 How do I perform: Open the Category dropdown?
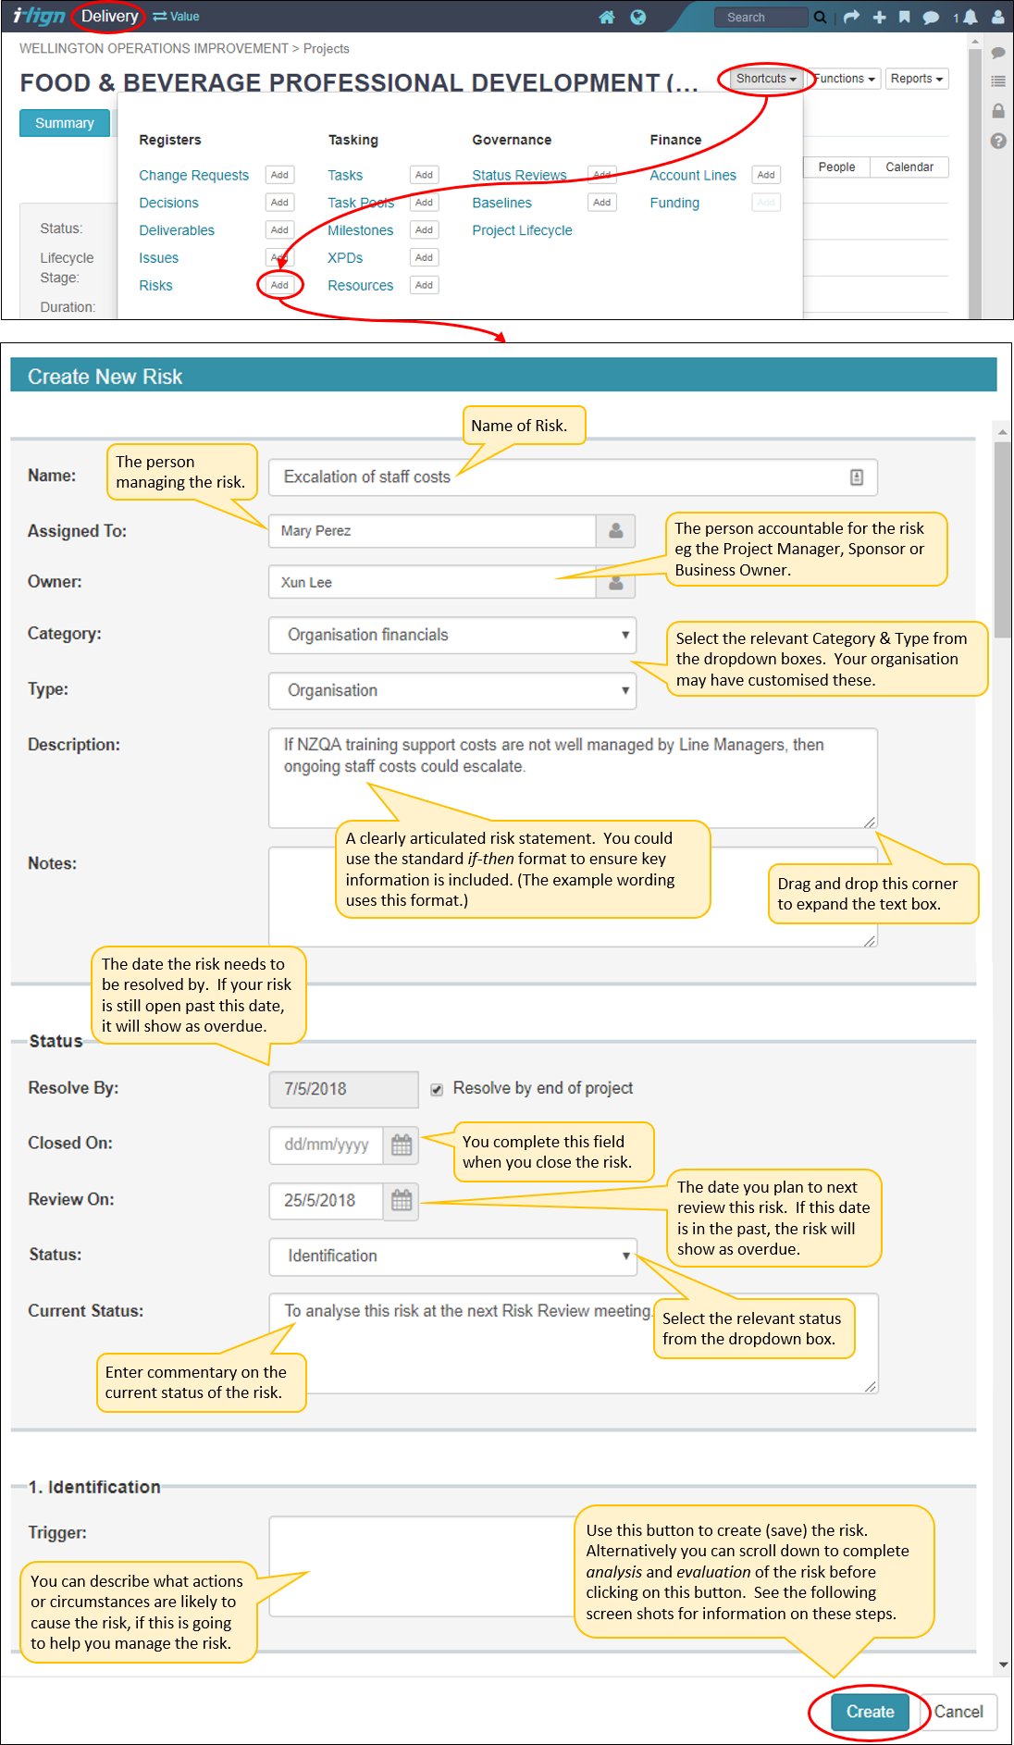coord(452,636)
